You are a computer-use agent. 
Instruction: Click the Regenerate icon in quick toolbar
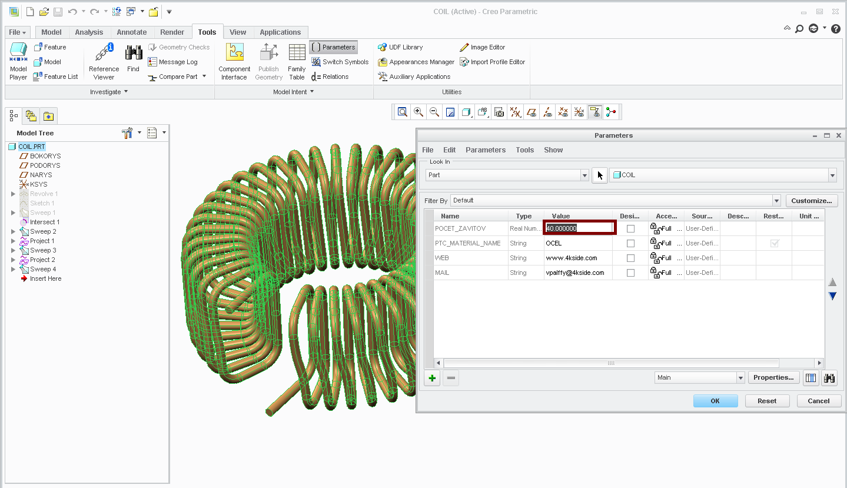pos(117,12)
